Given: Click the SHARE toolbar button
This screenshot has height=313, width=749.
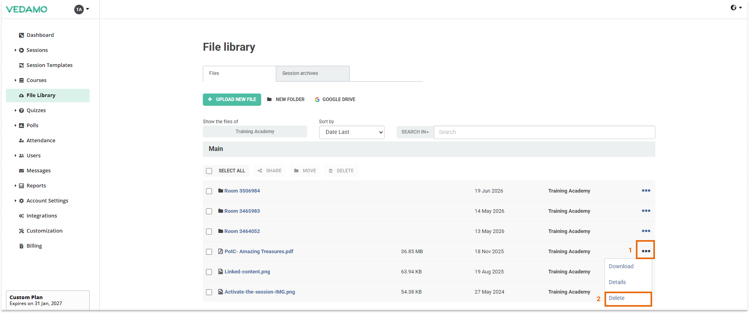Looking at the screenshot, I should [270, 171].
